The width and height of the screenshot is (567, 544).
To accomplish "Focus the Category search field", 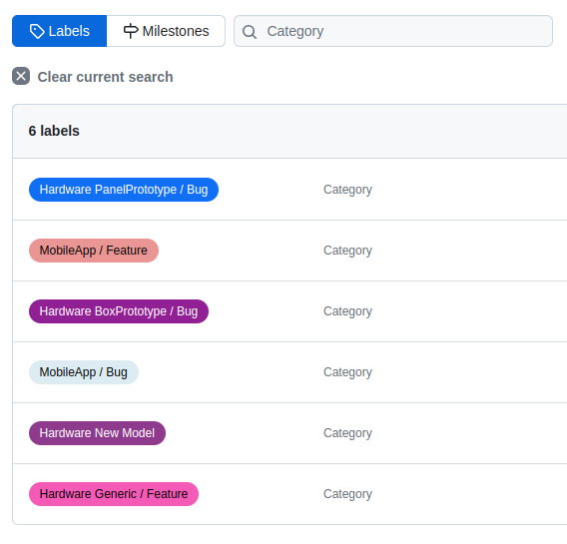I will point(393,31).
